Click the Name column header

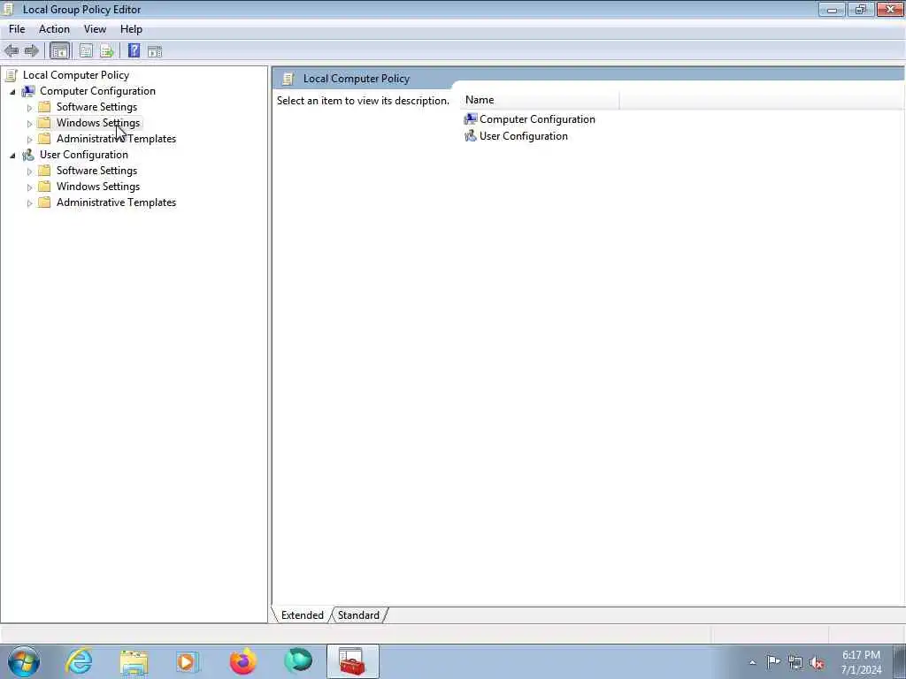pyautogui.click(x=540, y=100)
